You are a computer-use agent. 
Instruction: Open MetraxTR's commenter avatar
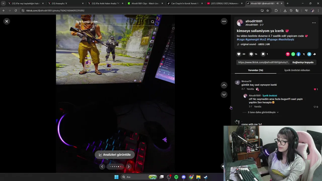[237, 83]
